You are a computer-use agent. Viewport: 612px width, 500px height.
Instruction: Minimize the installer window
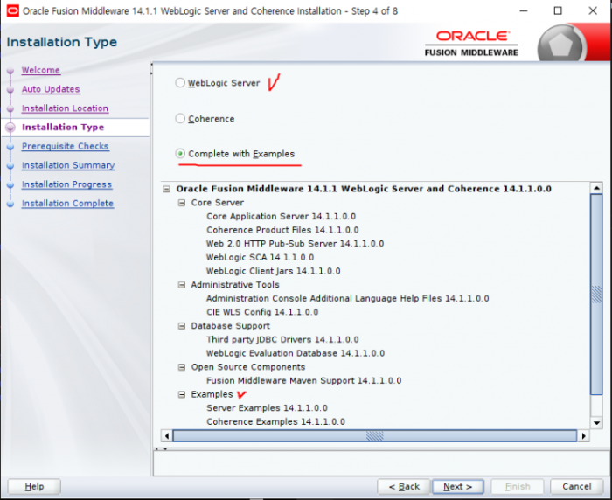(x=524, y=11)
